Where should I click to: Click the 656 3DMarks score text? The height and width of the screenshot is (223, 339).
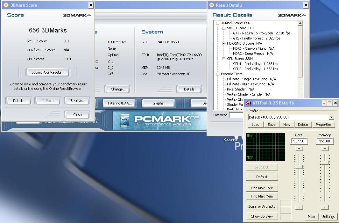point(48,30)
